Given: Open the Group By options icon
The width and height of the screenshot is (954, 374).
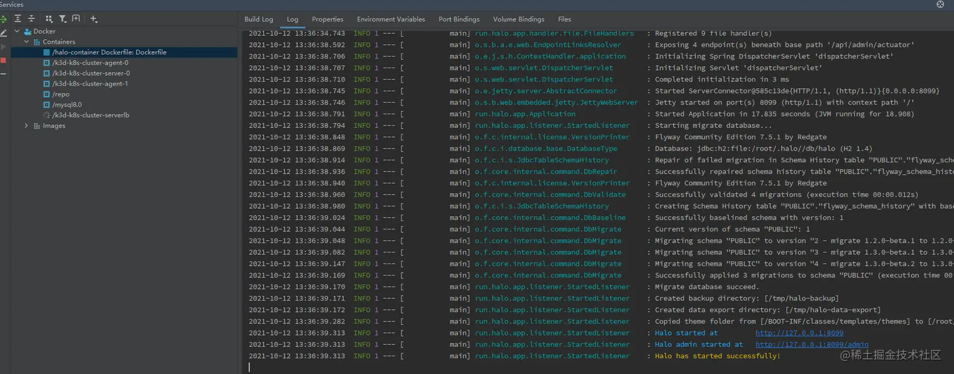Looking at the screenshot, I should [49, 19].
